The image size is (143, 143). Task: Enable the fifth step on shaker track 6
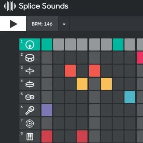tap(95, 110)
